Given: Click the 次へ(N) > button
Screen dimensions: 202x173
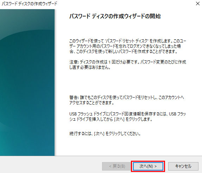Looking at the screenshot, I should click(x=148, y=166).
